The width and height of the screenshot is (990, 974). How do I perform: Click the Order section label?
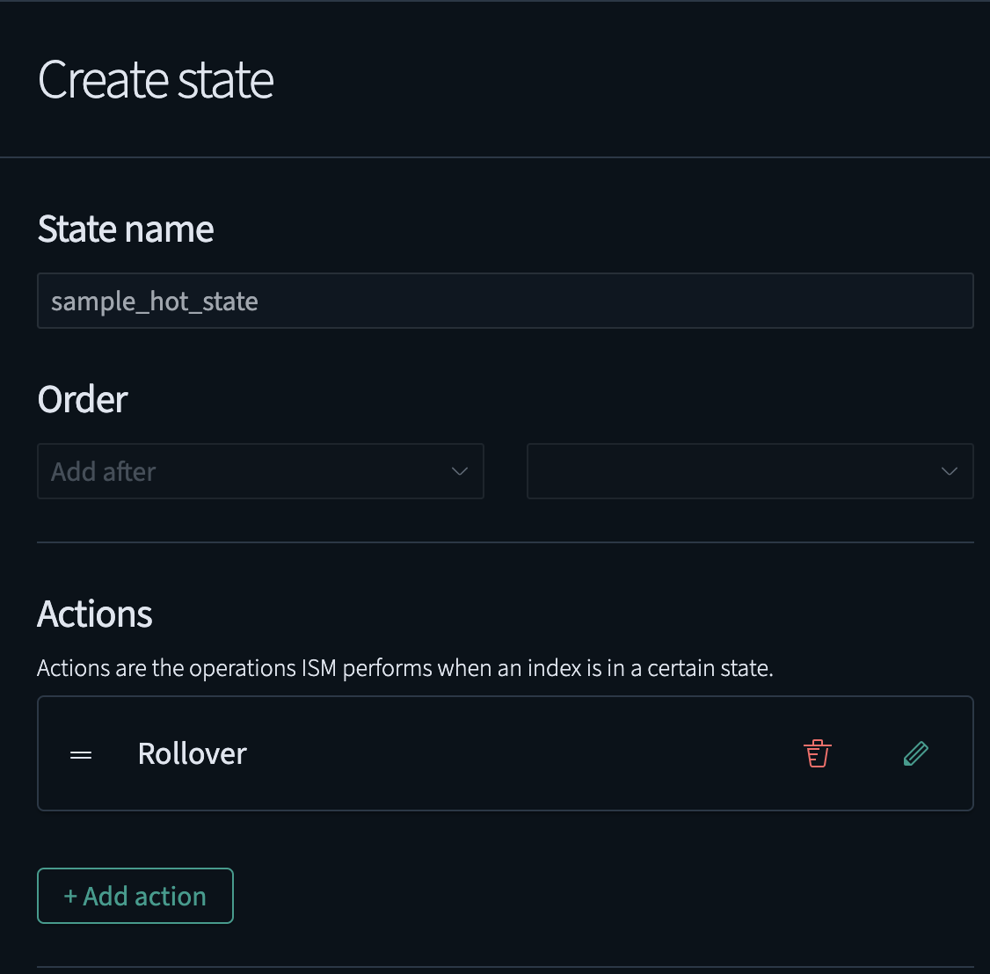83,400
